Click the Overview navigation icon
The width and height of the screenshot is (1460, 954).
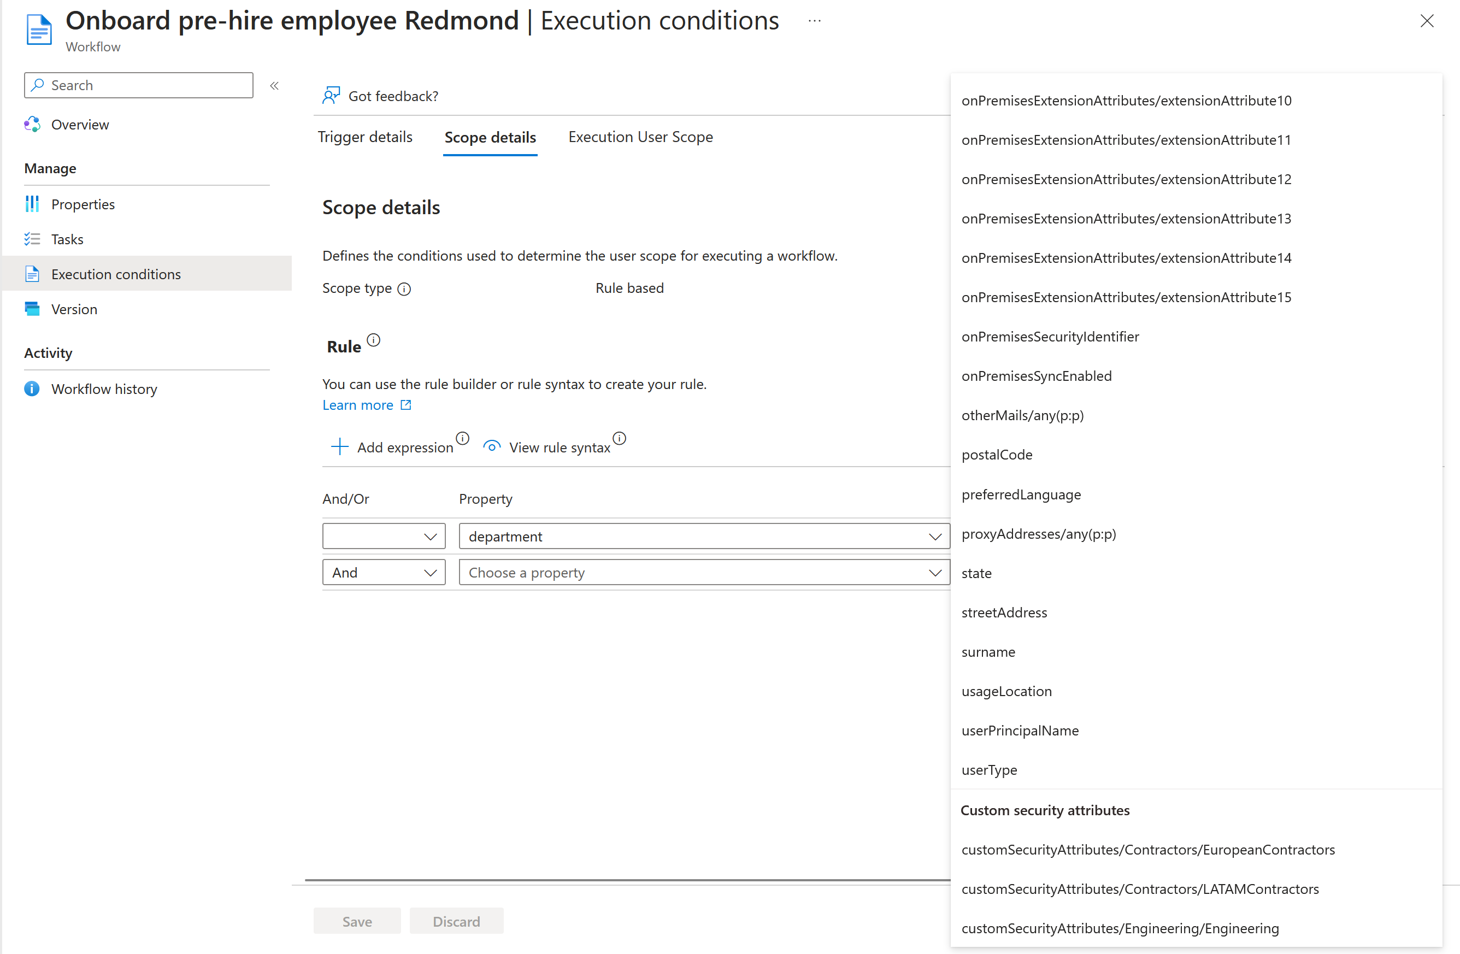pyautogui.click(x=33, y=123)
